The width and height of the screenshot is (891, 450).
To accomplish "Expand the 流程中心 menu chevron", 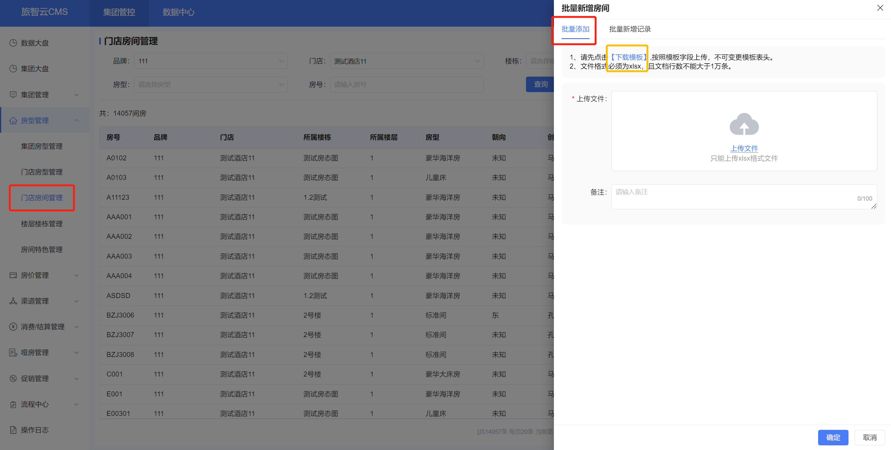I will click(x=77, y=404).
